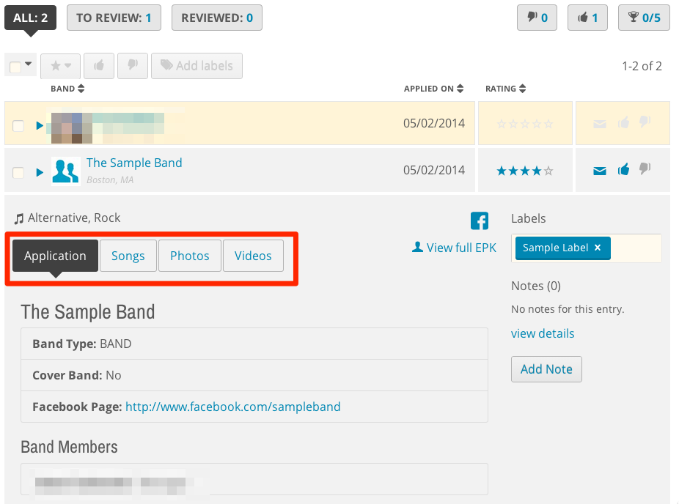Check The Sample Band row checkbox
The width and height of the screenshot is (679, 504).
coord(18,172)
